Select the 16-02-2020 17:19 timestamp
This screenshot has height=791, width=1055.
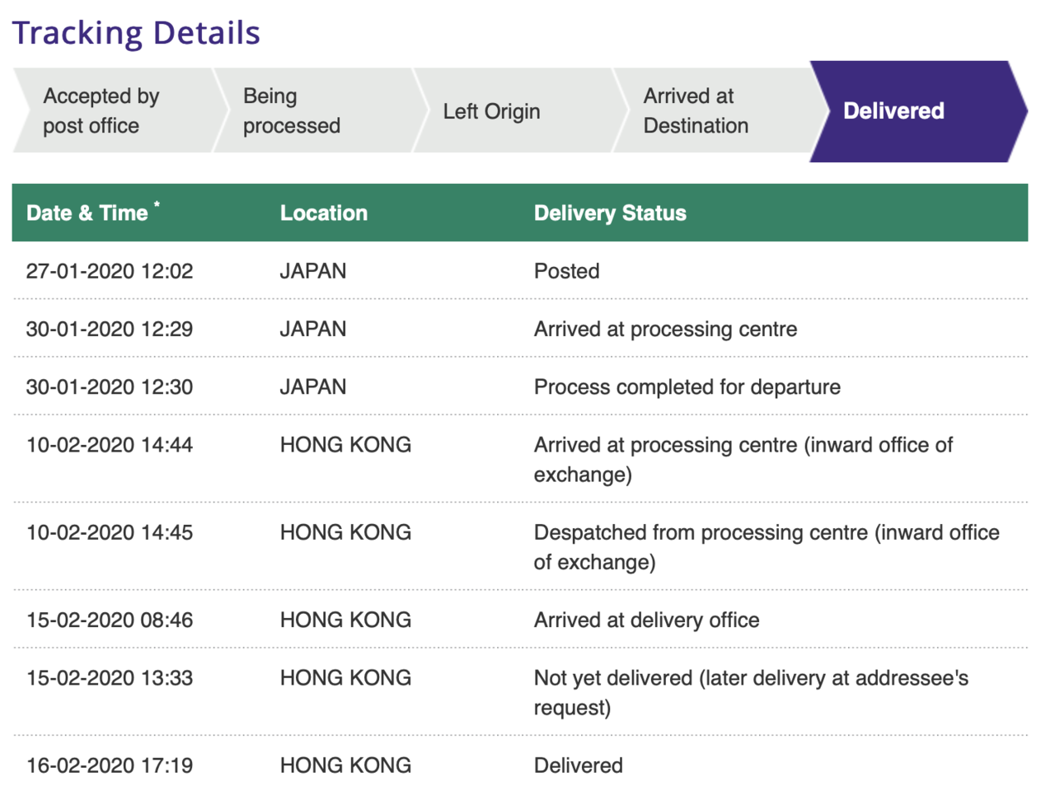tap(110, 765)
